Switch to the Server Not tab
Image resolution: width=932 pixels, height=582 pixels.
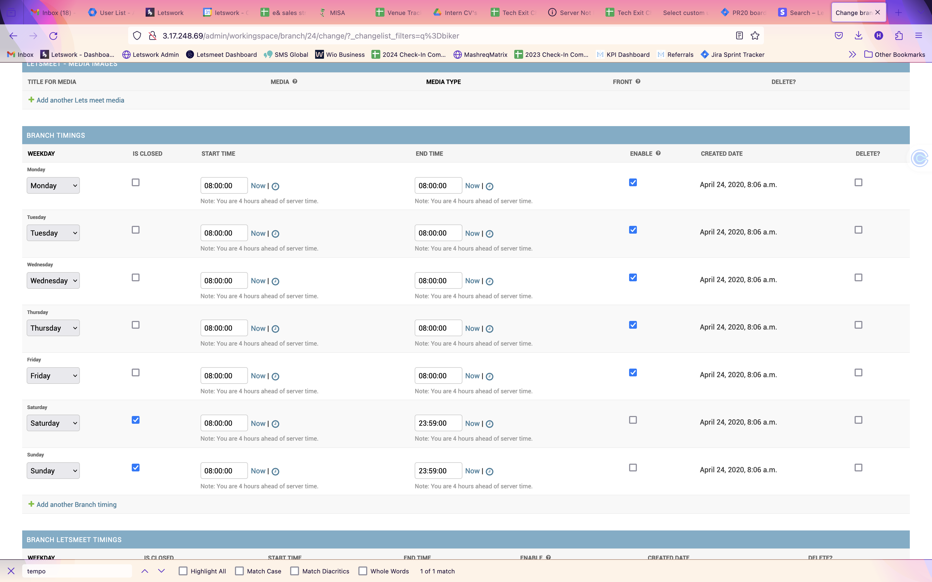coord(571,13)
